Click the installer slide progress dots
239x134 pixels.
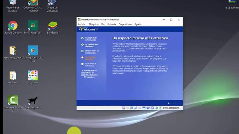click(x=173, y=103)
